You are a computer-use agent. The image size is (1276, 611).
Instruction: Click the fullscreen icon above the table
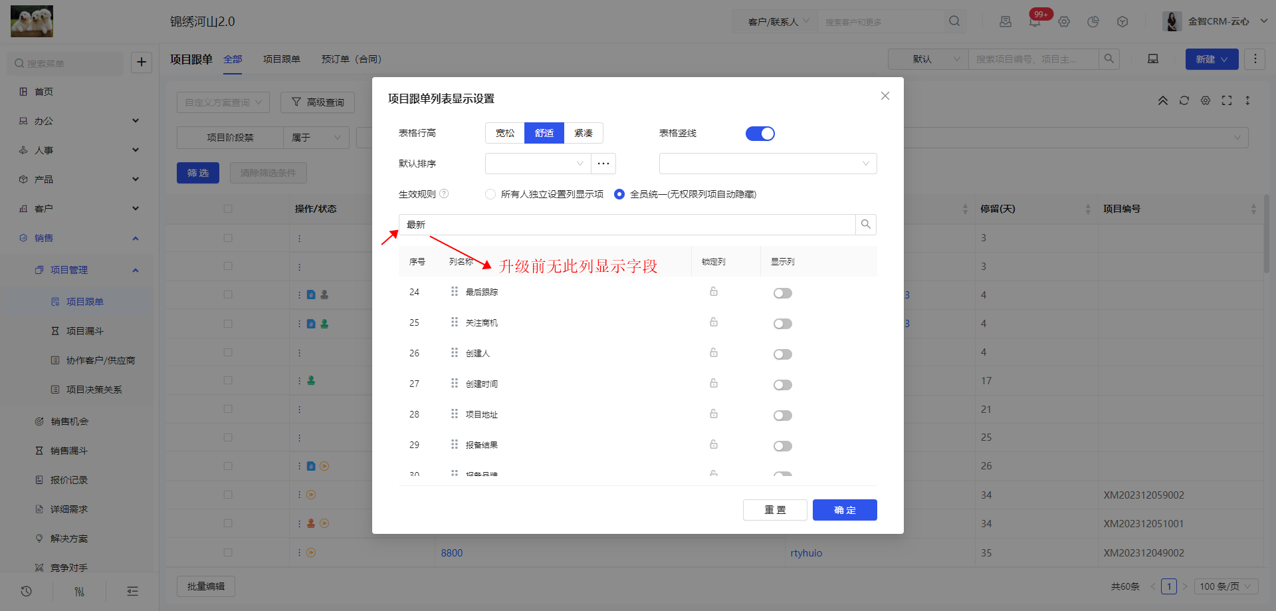[x=1227, y=100]
